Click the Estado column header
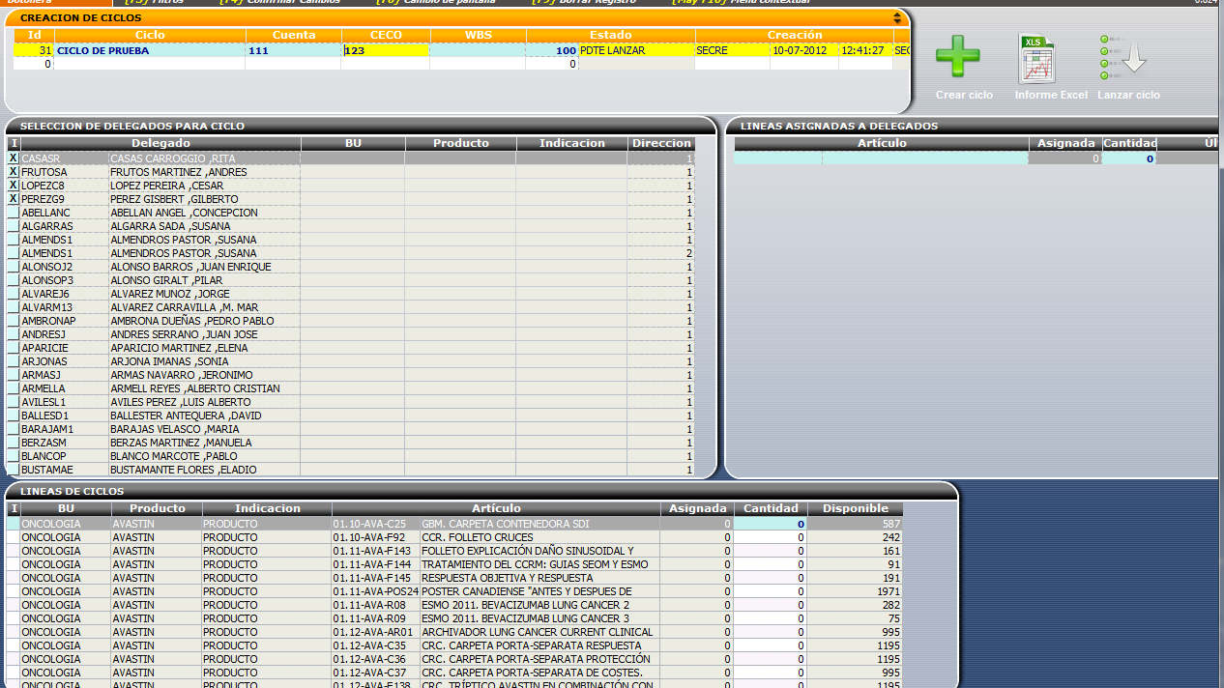This screenshot has width=1224, height=688. pos(610,35)
